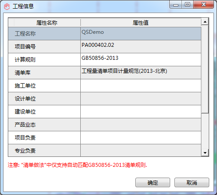
Task: Close the 工程信息 dialog
Action: [204, 5]
